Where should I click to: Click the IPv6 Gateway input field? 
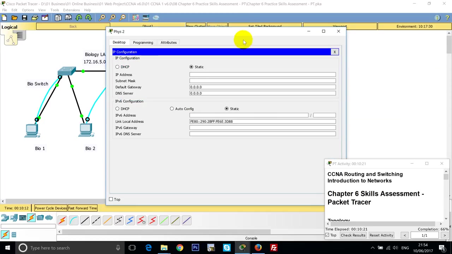[262, 128]
